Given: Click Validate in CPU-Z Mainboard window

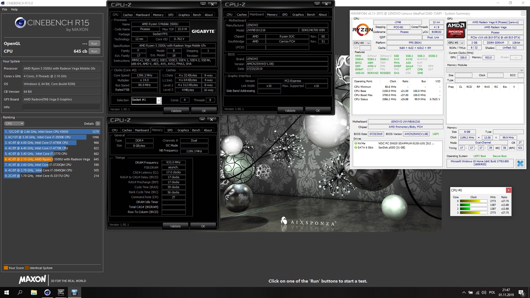Looking at the screenshot, I should pyautogui.click(x=290, y=111).
